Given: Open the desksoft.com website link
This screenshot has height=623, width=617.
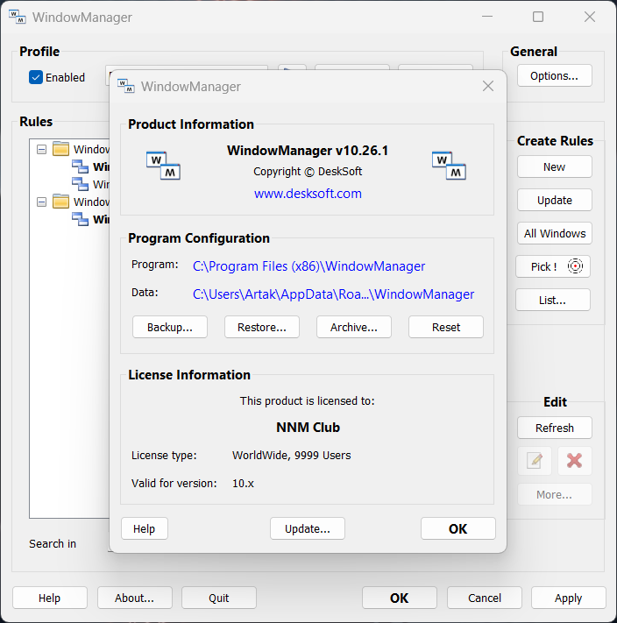Looking at the screenshot, I should (x=308, y=194).
